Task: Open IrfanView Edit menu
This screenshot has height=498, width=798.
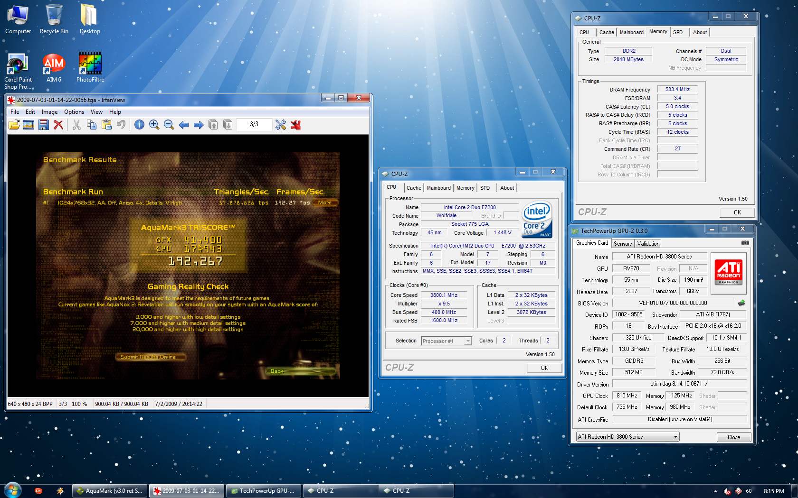Action: [30, 112]
